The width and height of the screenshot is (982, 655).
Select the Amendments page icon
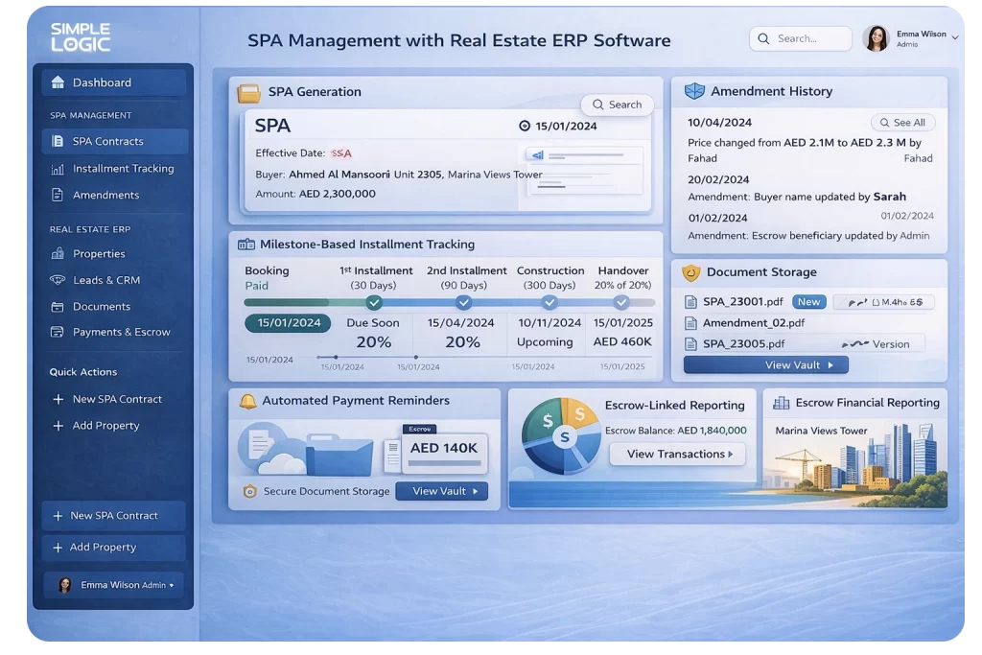[x=57, y=195]
